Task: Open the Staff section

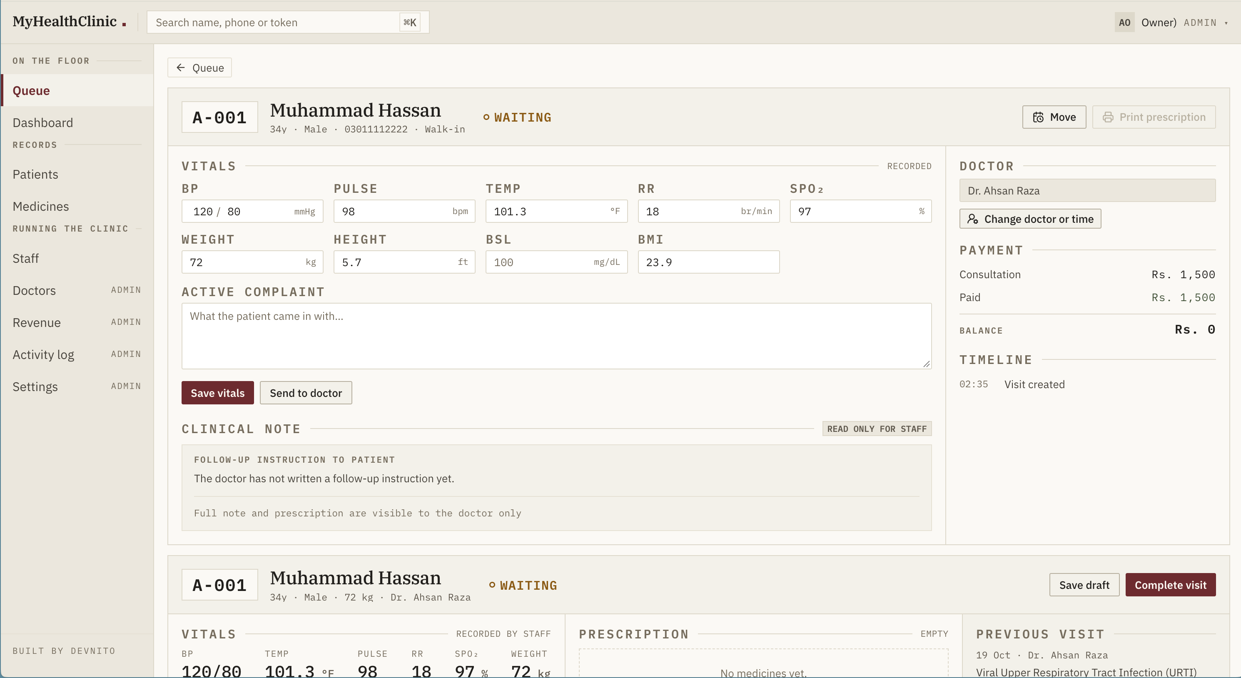Action: pos(77,258)
